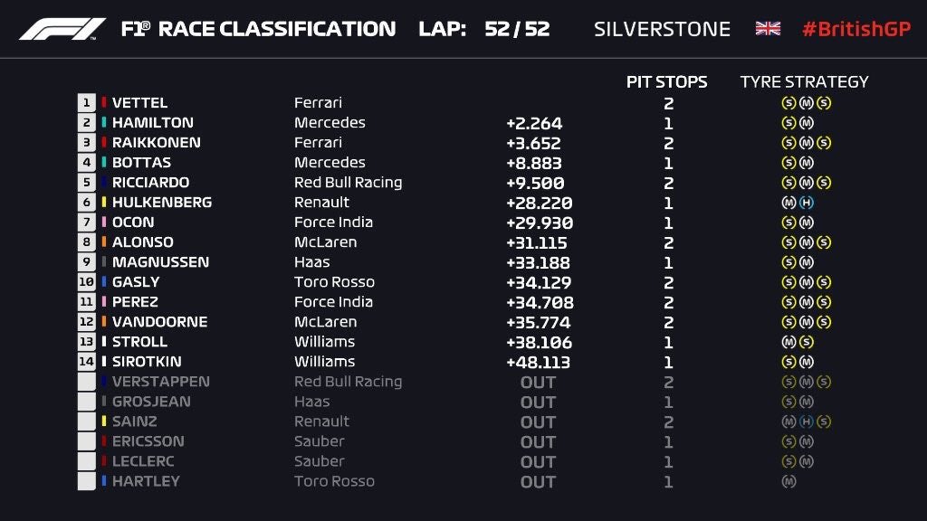Image resolution: width=927 pixels, height=521 pixels.
Task: Click the OUT status for Verstappen
Action: tap(538, 382)
